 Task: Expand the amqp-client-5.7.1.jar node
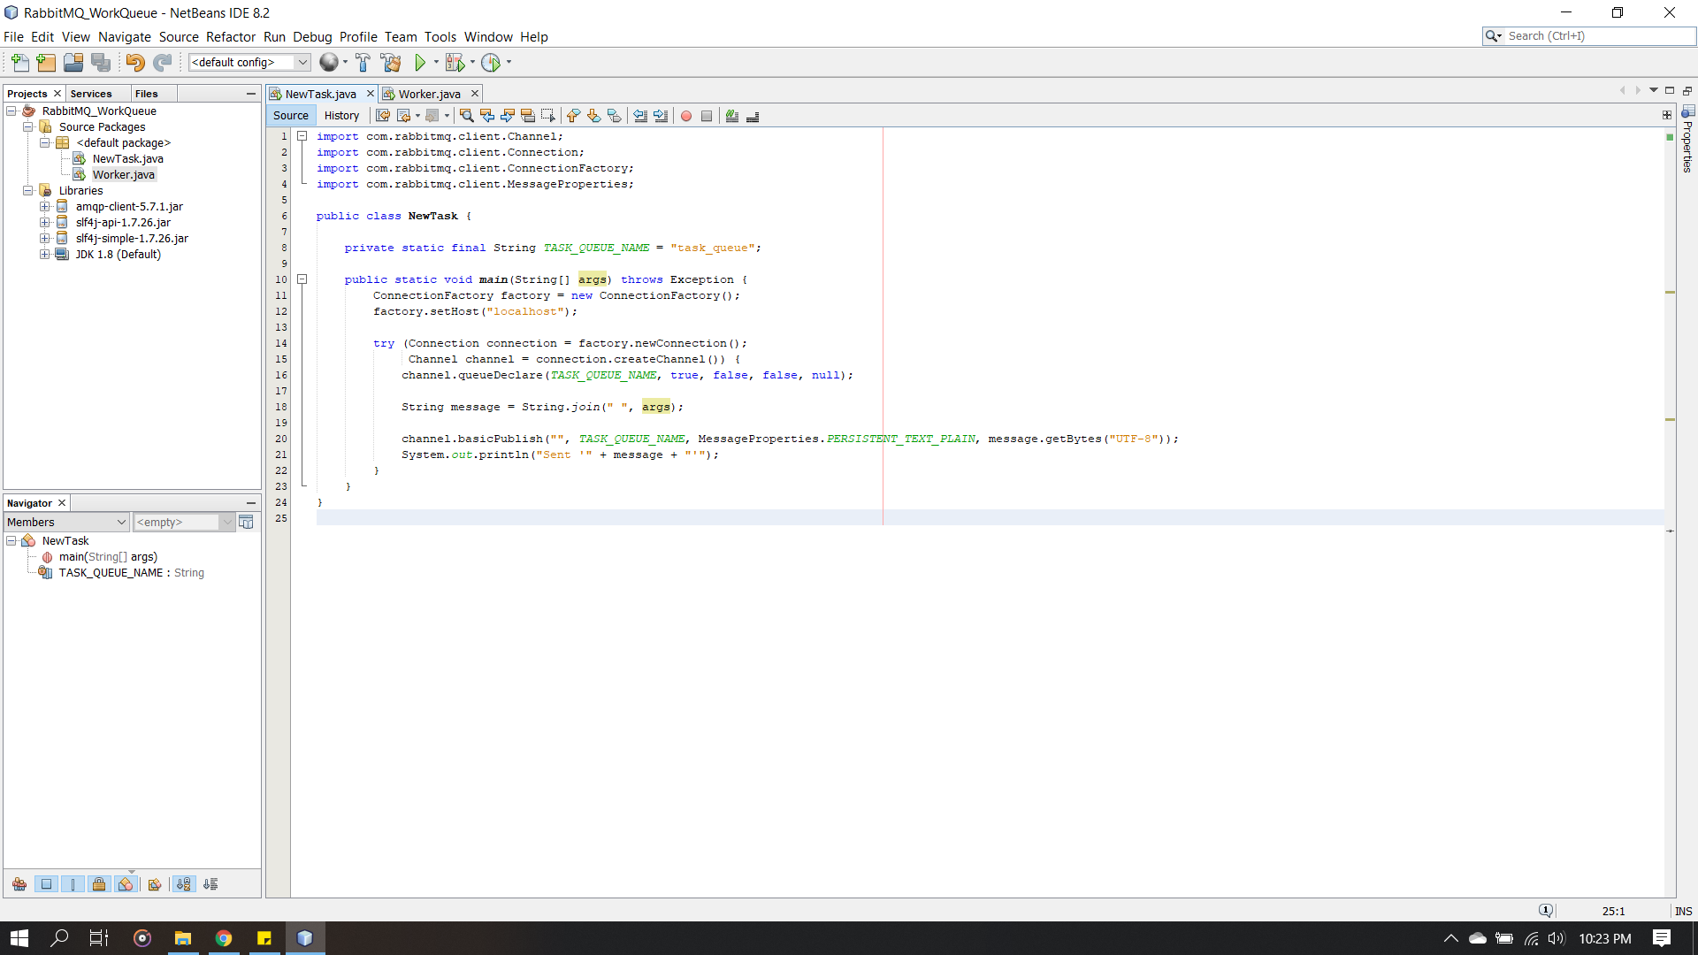point(44,207)
